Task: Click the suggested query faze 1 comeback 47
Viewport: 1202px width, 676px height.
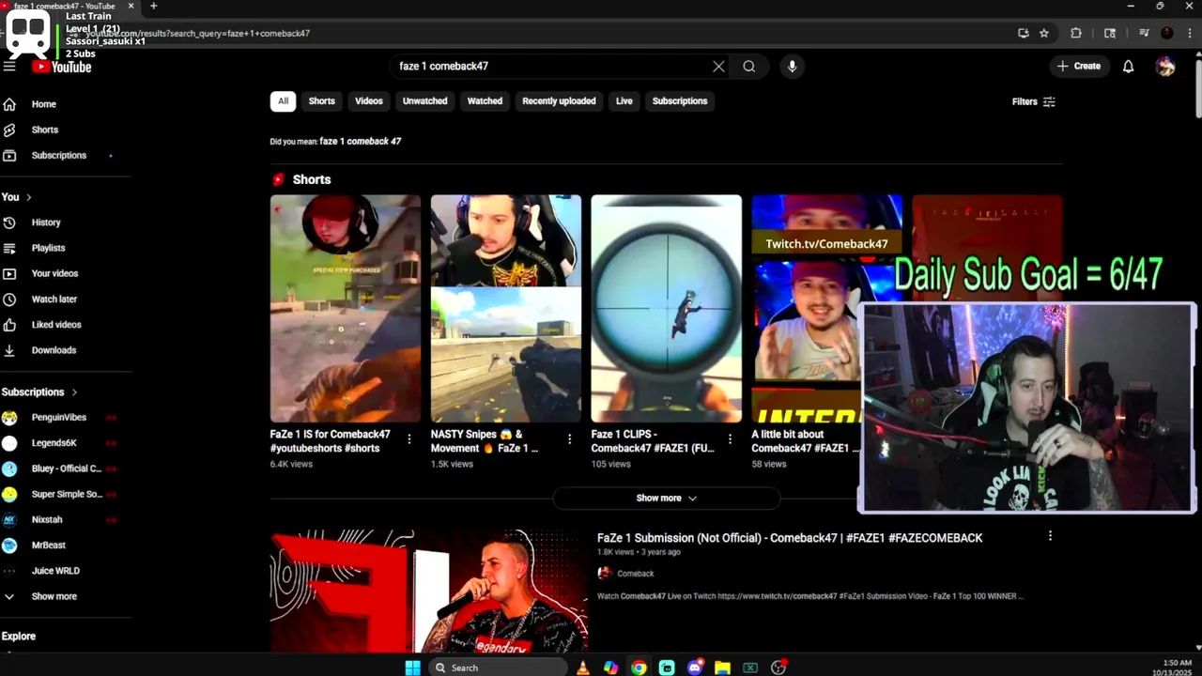Action: point(361,141)
